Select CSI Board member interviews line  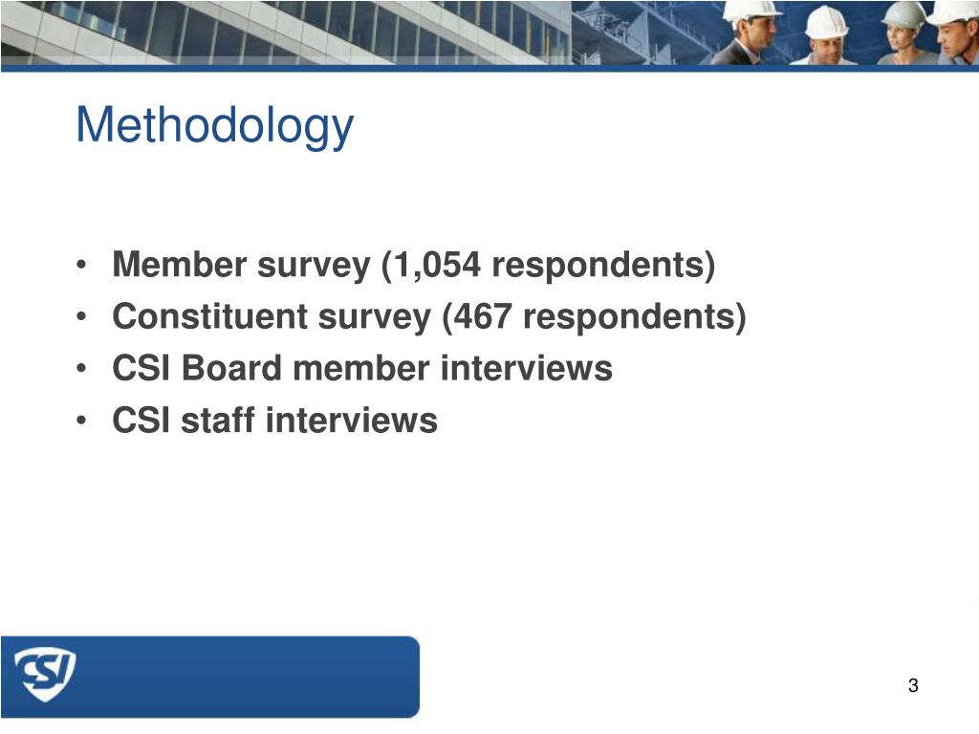click(362, 368)
